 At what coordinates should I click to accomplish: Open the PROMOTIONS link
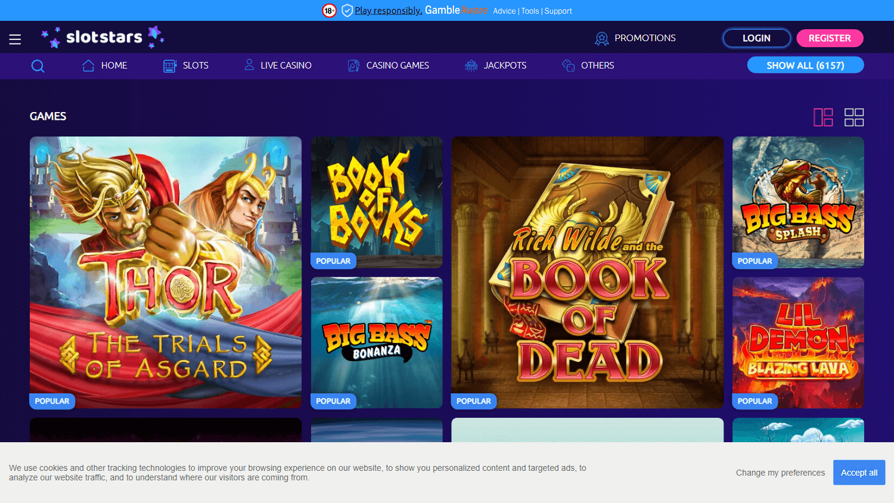click(x=645, y=38)
